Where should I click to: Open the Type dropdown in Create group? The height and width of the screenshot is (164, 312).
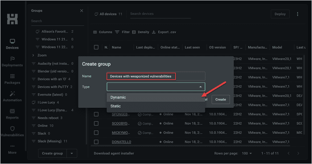tap(156, 87)
